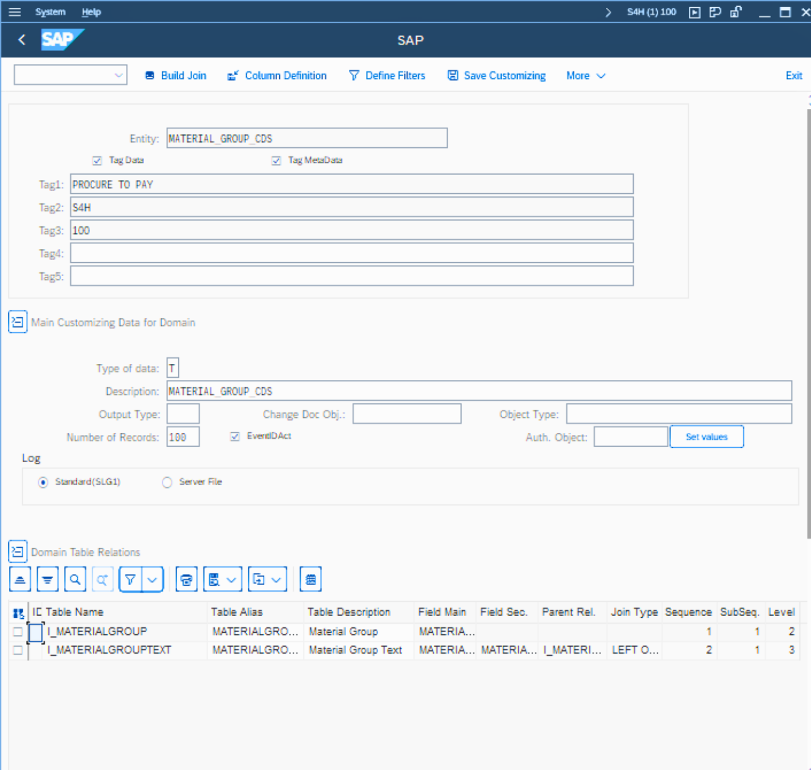Screen dimensions: 811x770
Task: Collapse the Domain Table Relations section icon
Action: point(18,552)
